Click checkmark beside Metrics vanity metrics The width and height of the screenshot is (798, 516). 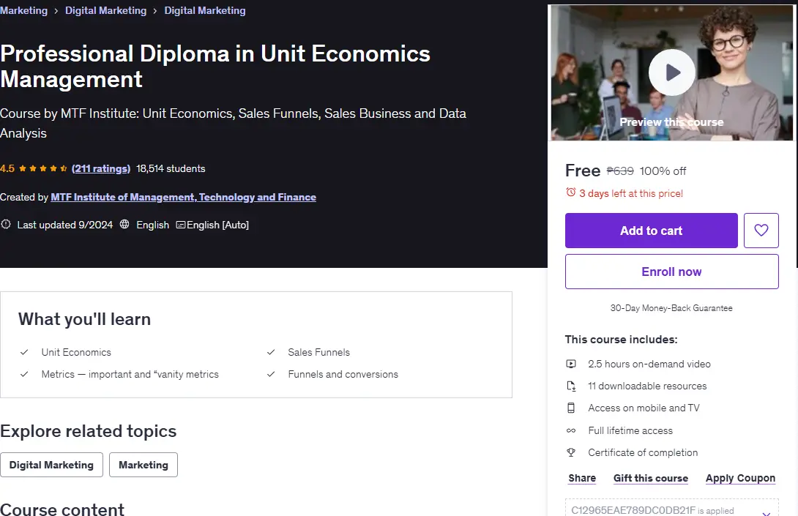click(x=24, y=374)
